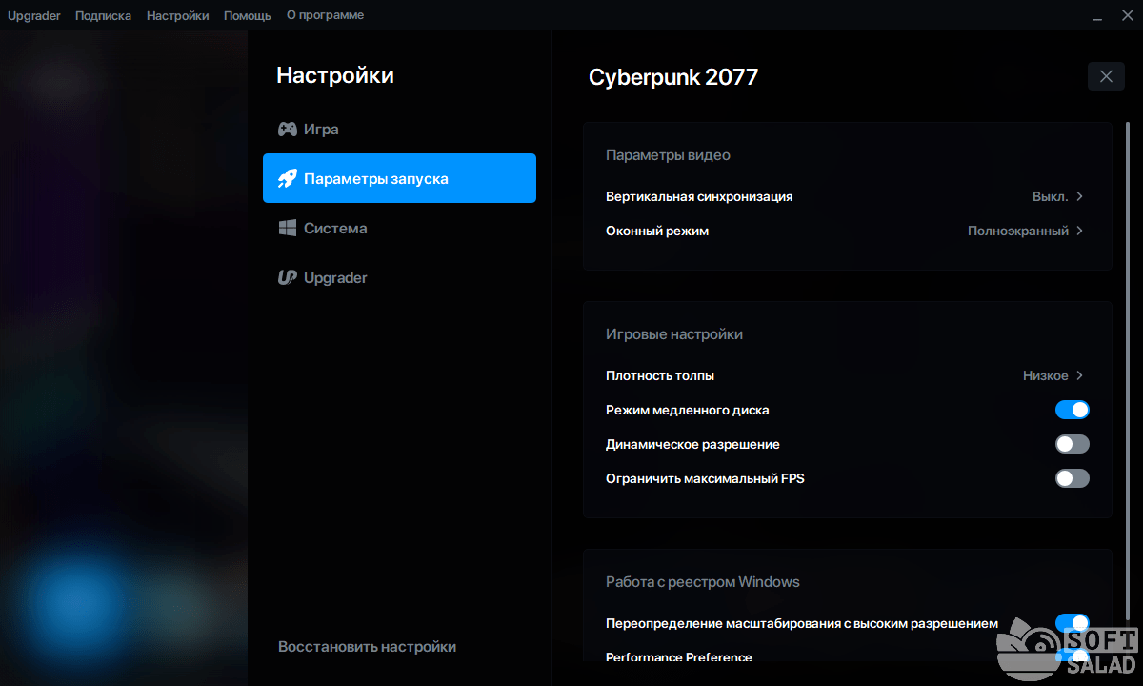1143x686 pixels.
Task: Click the Performance Preference label
Action: point(679,656)
